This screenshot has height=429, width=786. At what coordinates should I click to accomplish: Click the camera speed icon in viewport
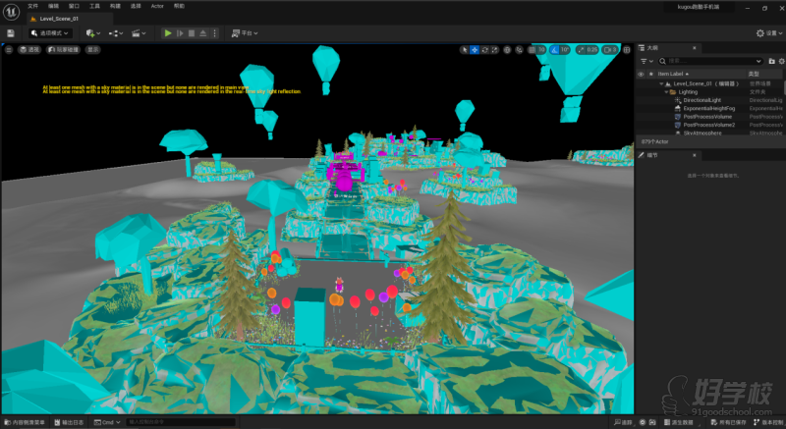coord(613,49)
